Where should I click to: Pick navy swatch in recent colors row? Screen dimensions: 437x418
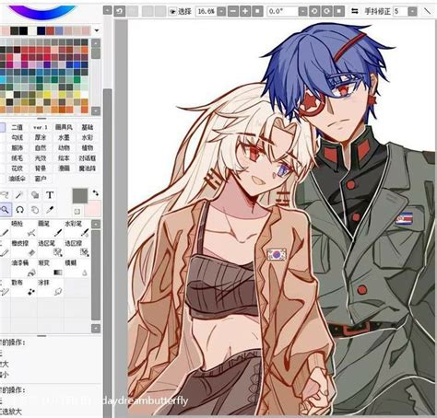(x=41, y=30)
